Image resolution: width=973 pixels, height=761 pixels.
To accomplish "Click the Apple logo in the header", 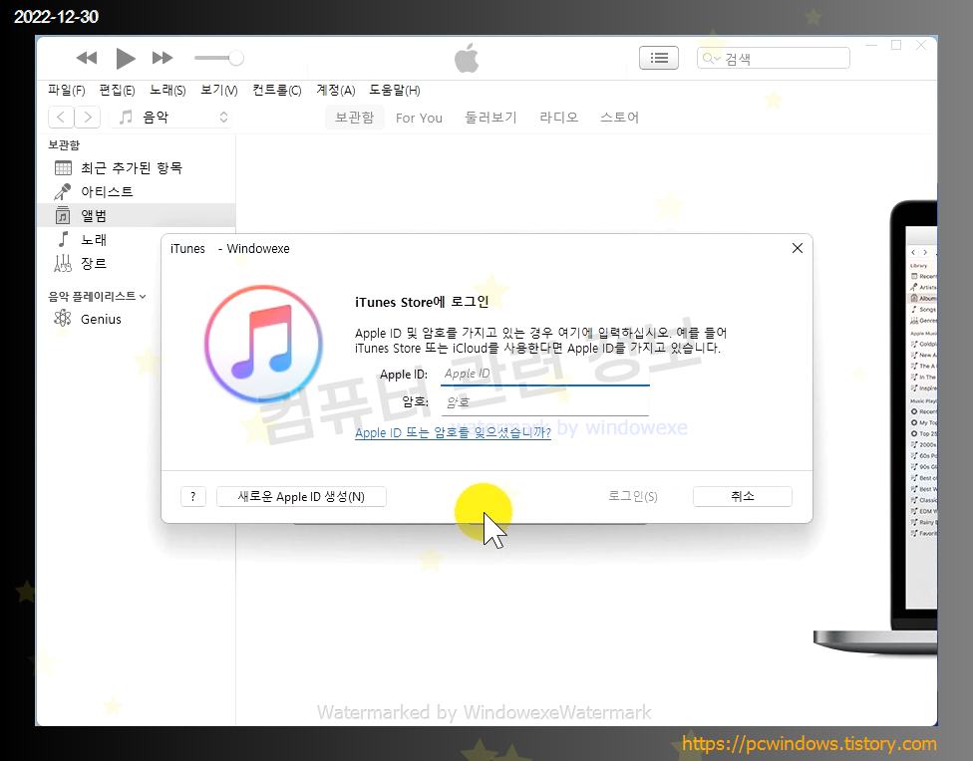I will point(467,59).
